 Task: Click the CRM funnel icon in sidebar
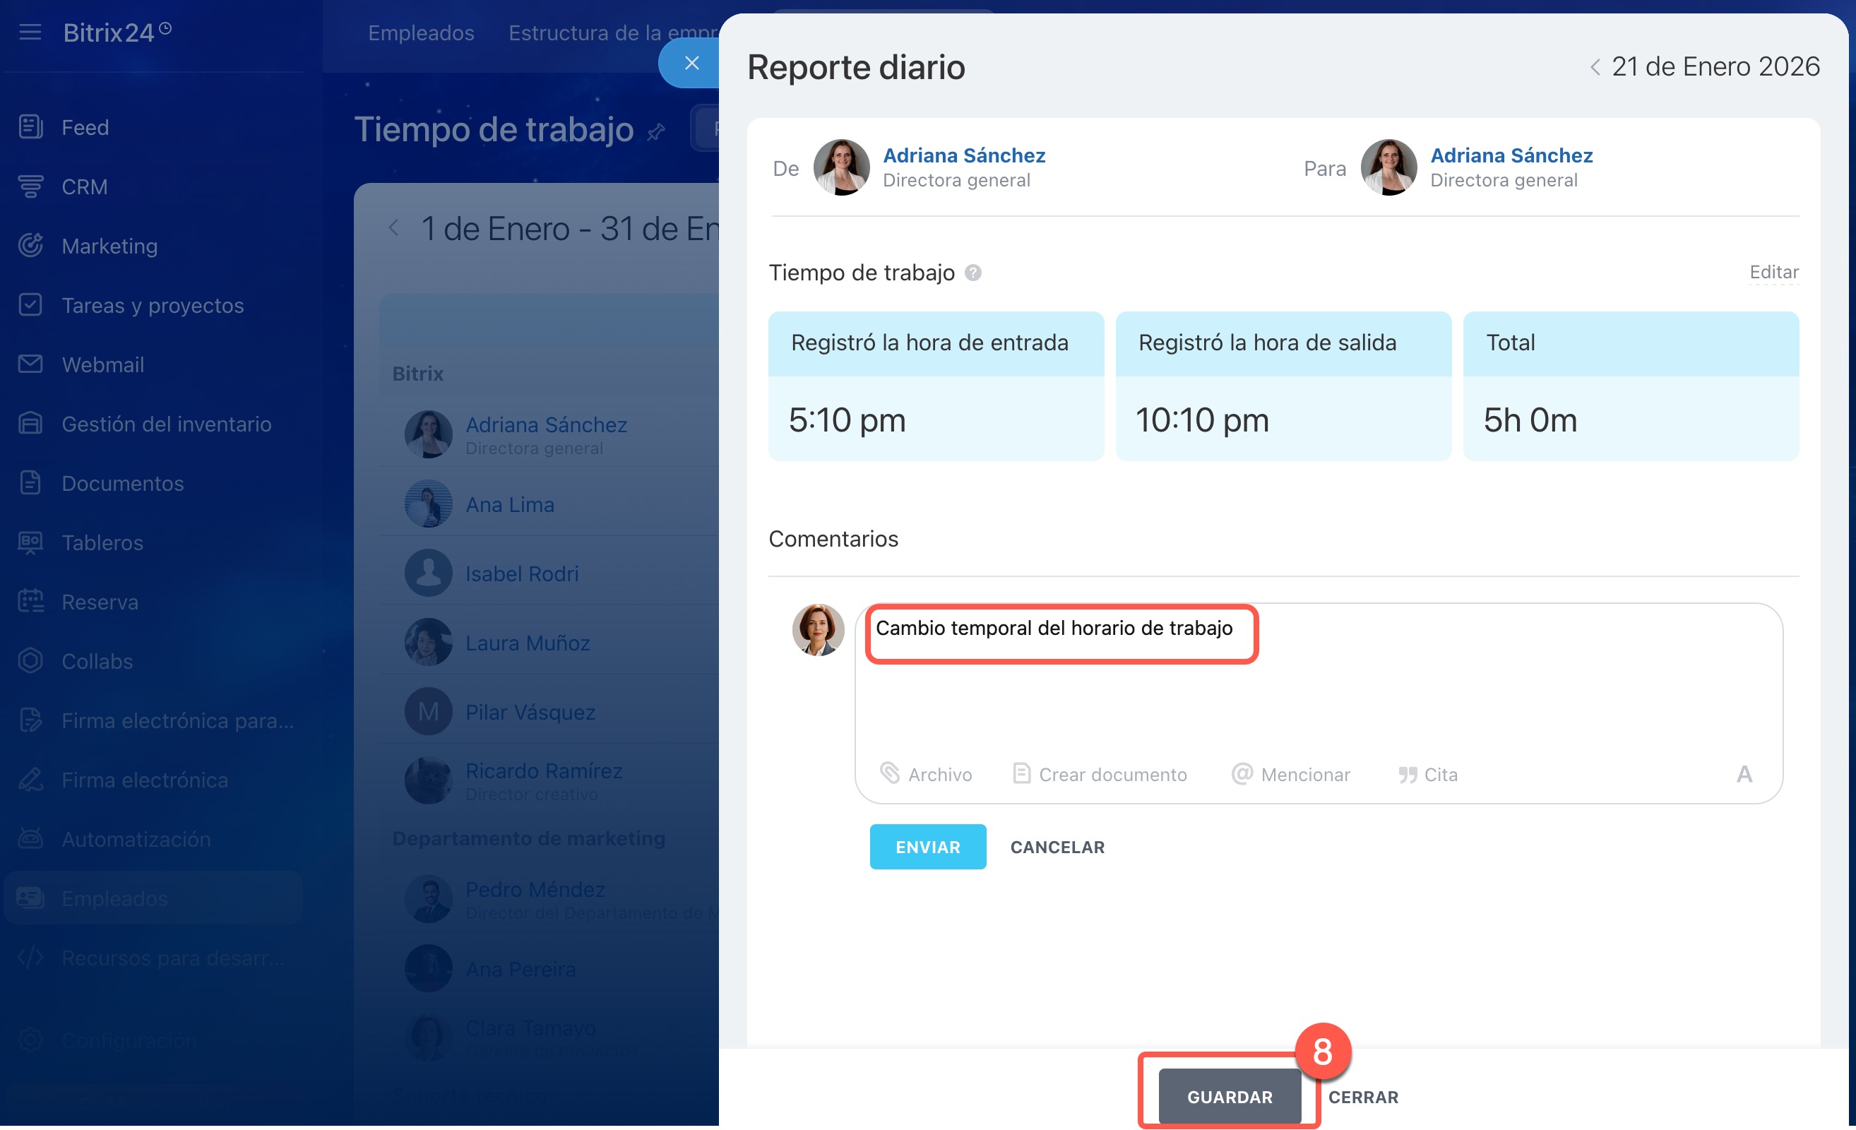pos(30,186)
